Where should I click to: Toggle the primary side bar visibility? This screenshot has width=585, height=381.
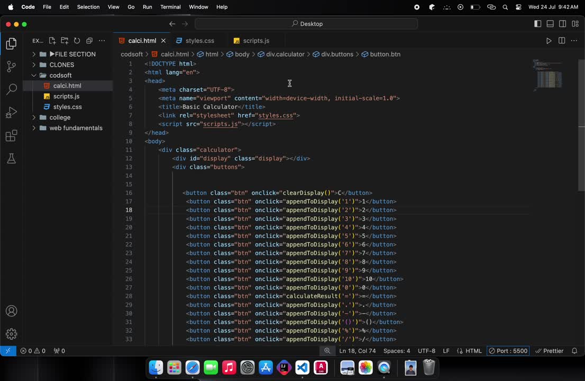pyautogui.click(x=537, y=24)
